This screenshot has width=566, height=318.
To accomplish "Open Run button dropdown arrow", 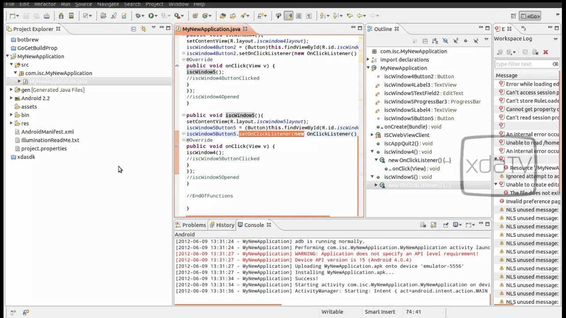I will click(x=157, y=16).
